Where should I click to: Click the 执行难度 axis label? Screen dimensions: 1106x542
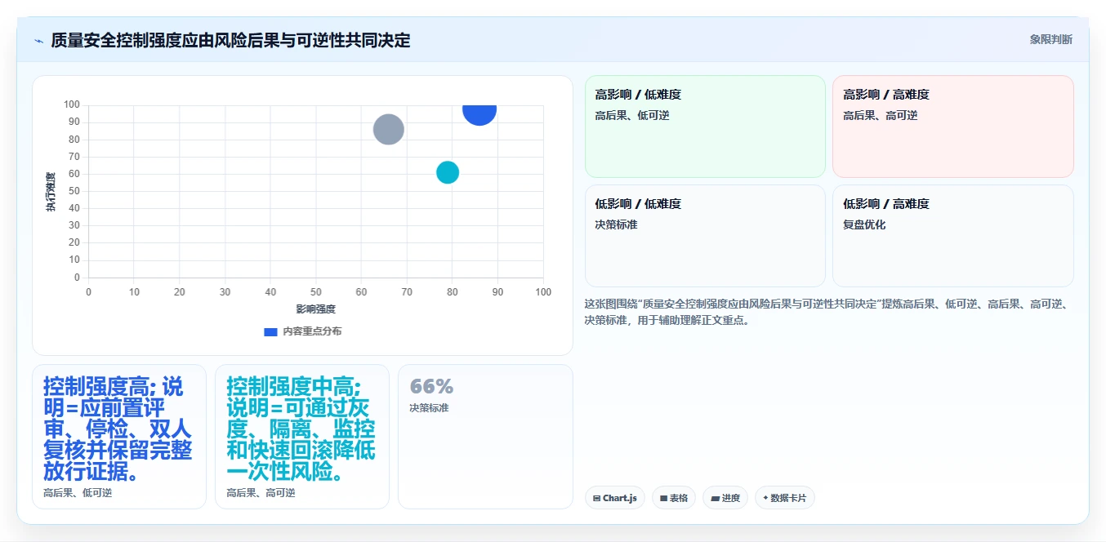(51, 192)
